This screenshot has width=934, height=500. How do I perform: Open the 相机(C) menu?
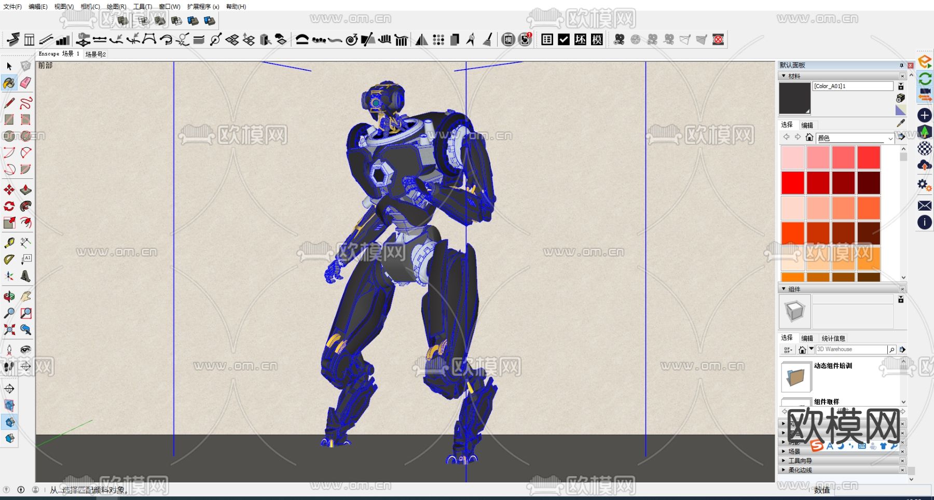[90, 7]
